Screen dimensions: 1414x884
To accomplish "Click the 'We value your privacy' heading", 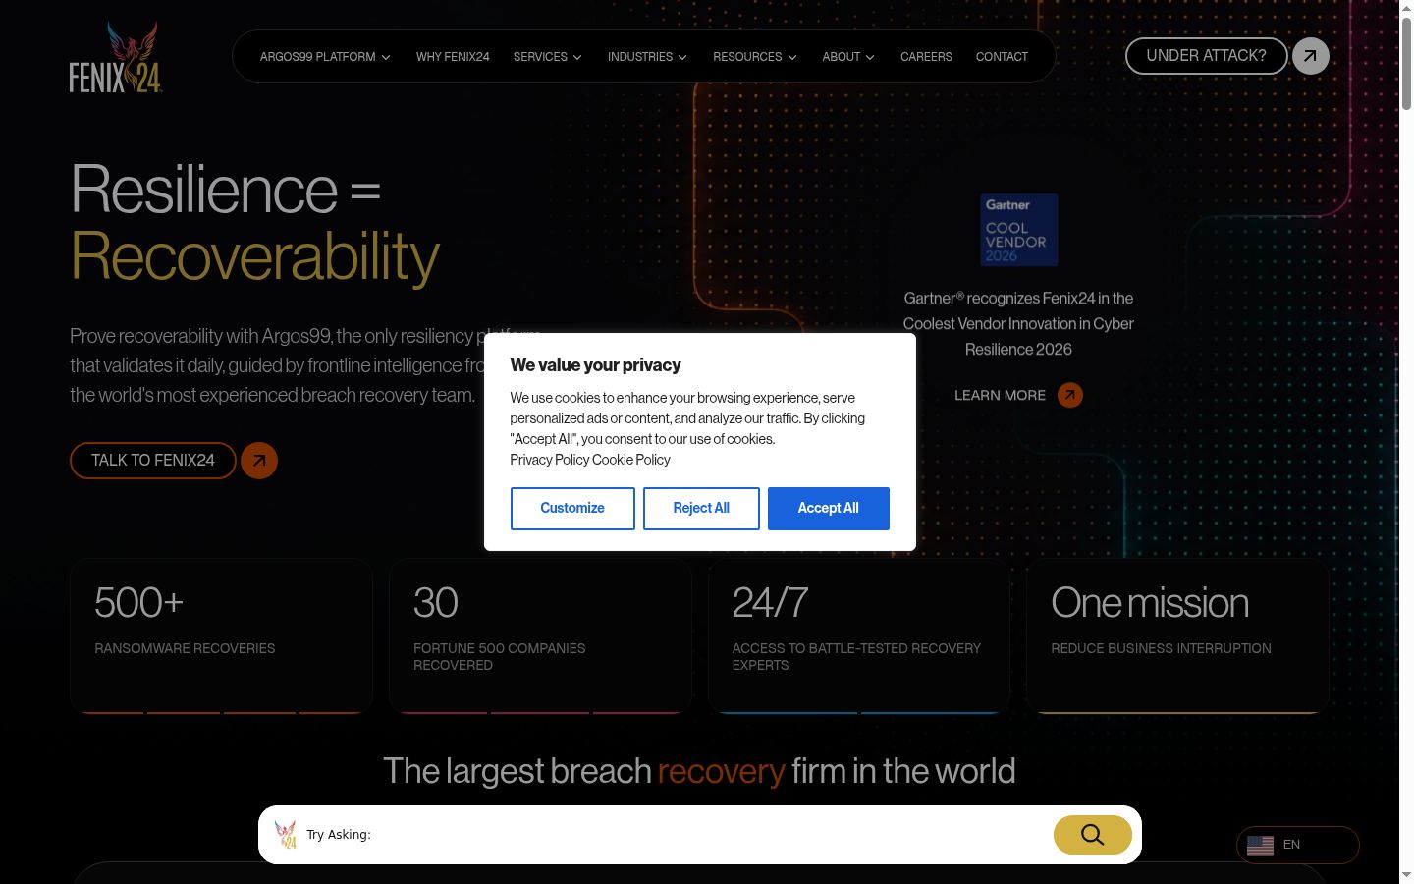I will (x=595, y=365).
